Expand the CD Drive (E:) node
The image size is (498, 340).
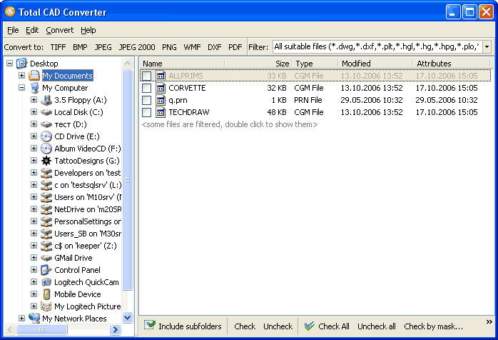tap(34, 136)
